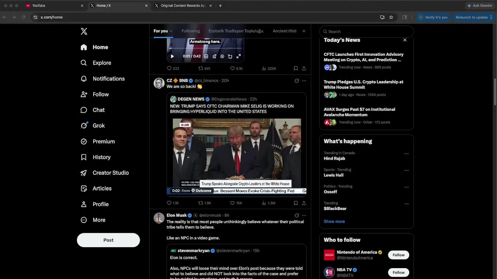Toggle picture-in-picture on top video
497x279 pixels.
click(230, 56)
